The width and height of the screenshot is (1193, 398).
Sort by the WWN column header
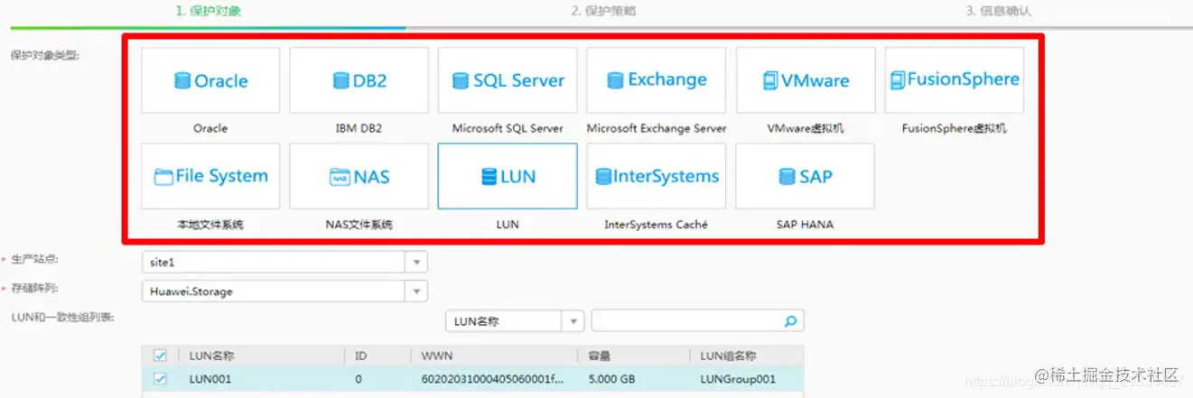pyautogui.click(x=435, y=356)
